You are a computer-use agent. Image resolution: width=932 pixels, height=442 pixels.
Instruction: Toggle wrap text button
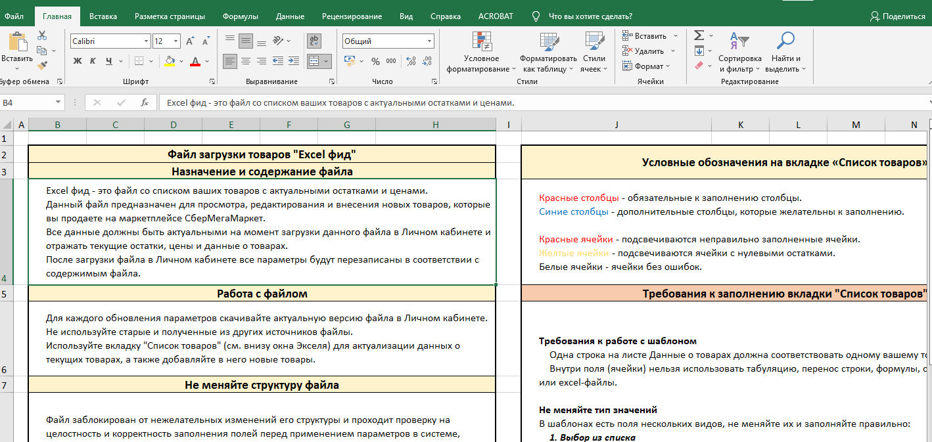tap(314, 41)
